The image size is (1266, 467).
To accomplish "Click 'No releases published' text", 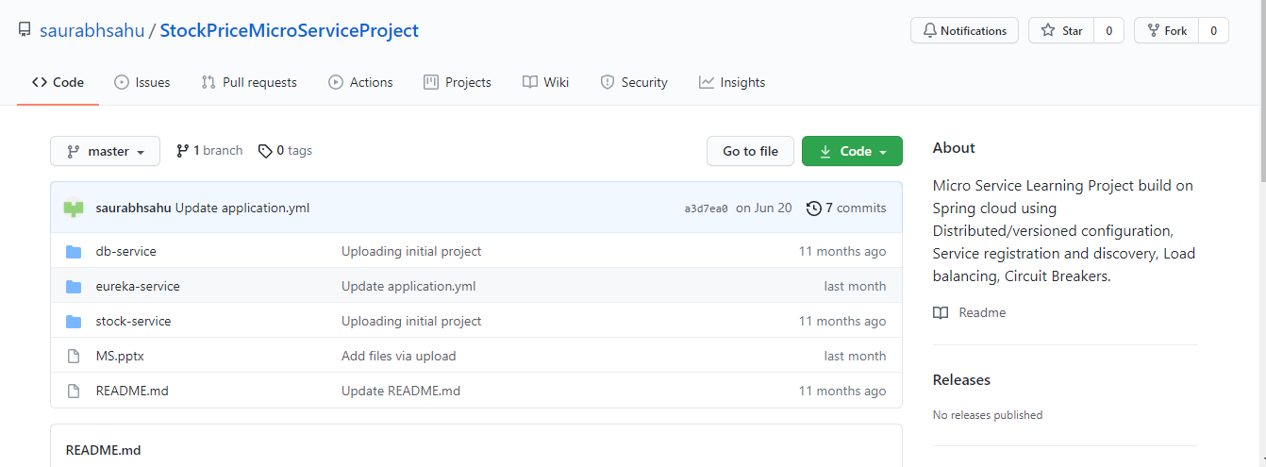I will [988, 415].
